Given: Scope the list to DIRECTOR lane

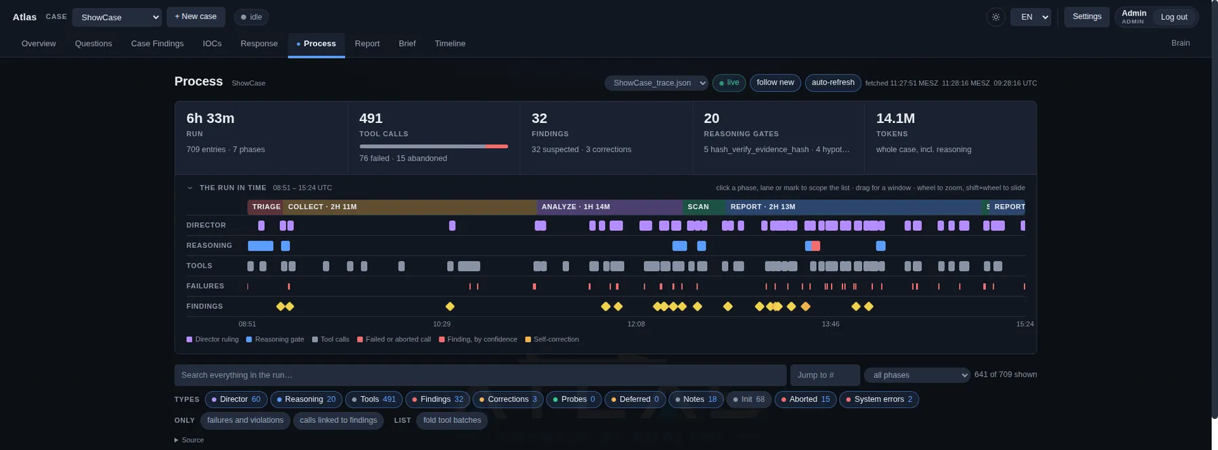Looking at the screenshot, I should (206, 226).
